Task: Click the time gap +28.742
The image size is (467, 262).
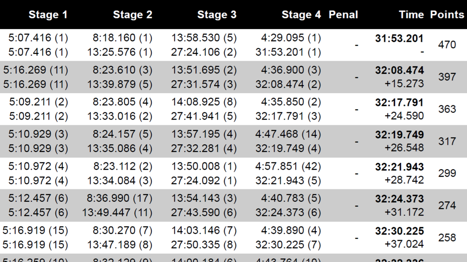Action: [x=404, y=180]
